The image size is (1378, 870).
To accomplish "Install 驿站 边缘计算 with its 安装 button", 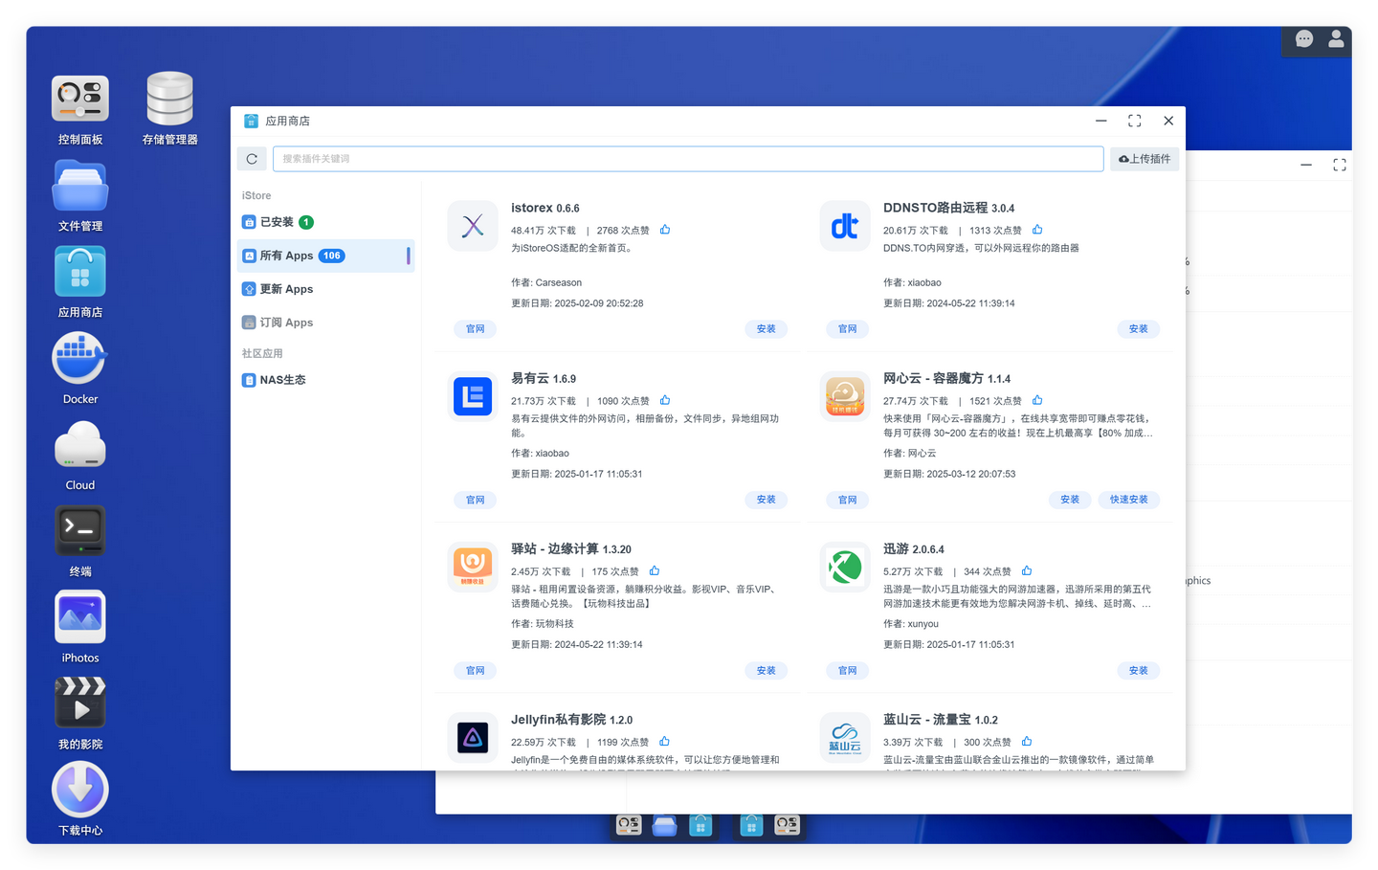I will click(767, 671).
